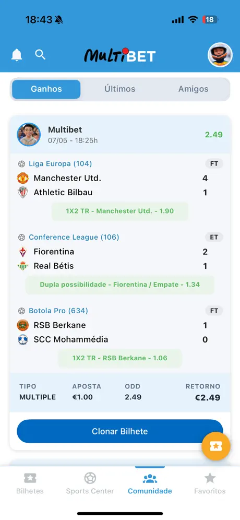240x520 pixels.
Task: Open notifications bell icon
Action: tap(17, 55)
